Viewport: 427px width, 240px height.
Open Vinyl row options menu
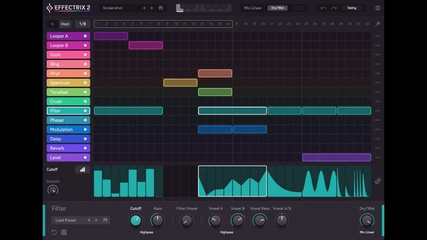coord(378,73)
